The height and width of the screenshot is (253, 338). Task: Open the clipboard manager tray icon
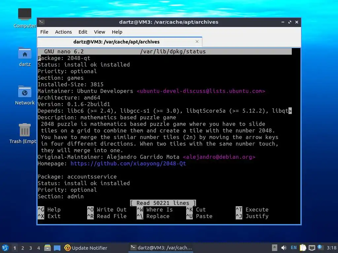coord(303,248)
